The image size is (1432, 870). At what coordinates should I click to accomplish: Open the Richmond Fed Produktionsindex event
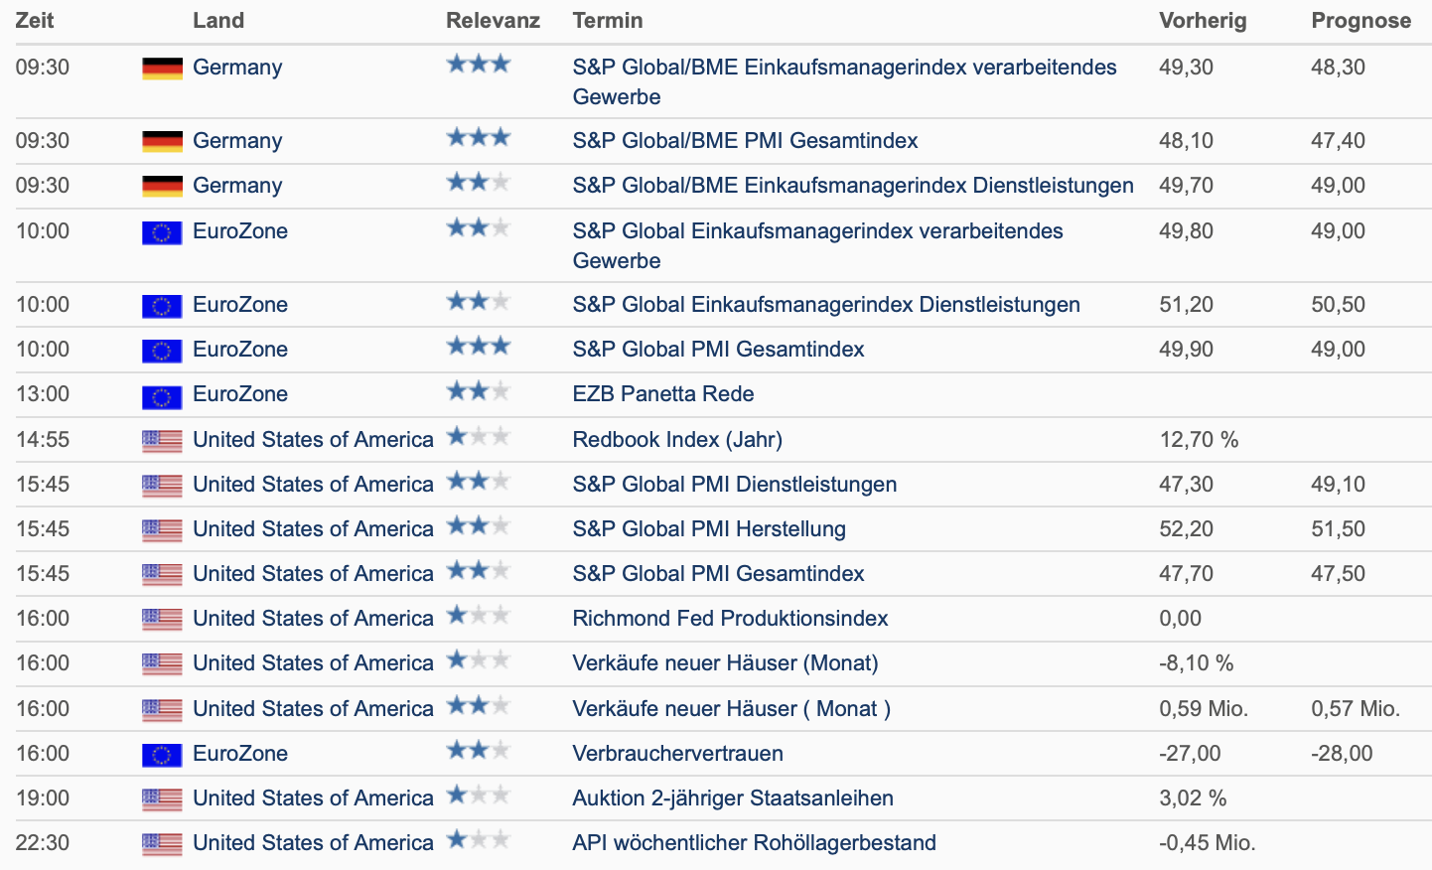pos(730,619)
